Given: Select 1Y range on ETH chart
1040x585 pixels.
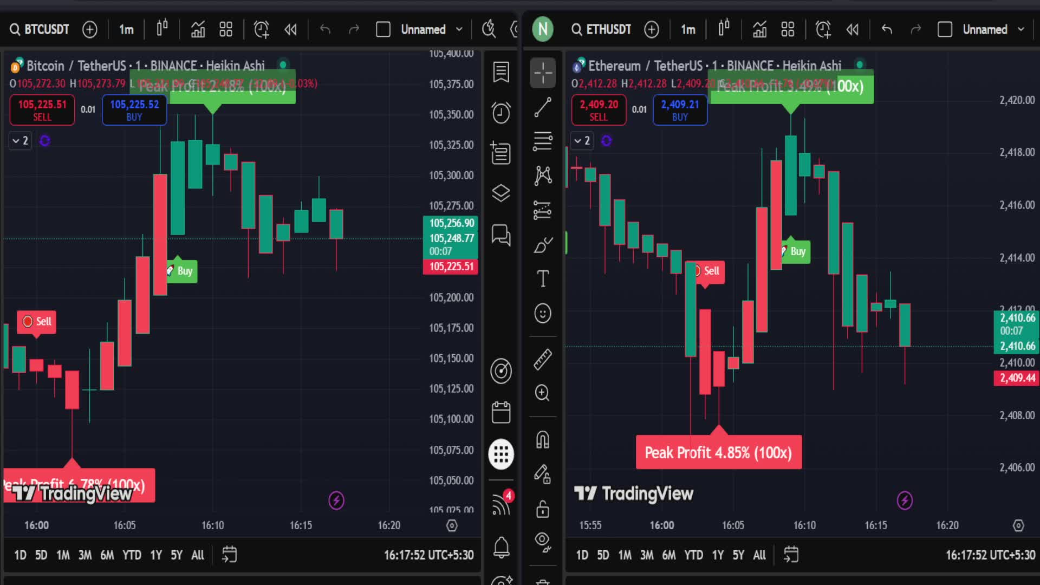Looking at the screenshot, I should (x=718, y=555).
